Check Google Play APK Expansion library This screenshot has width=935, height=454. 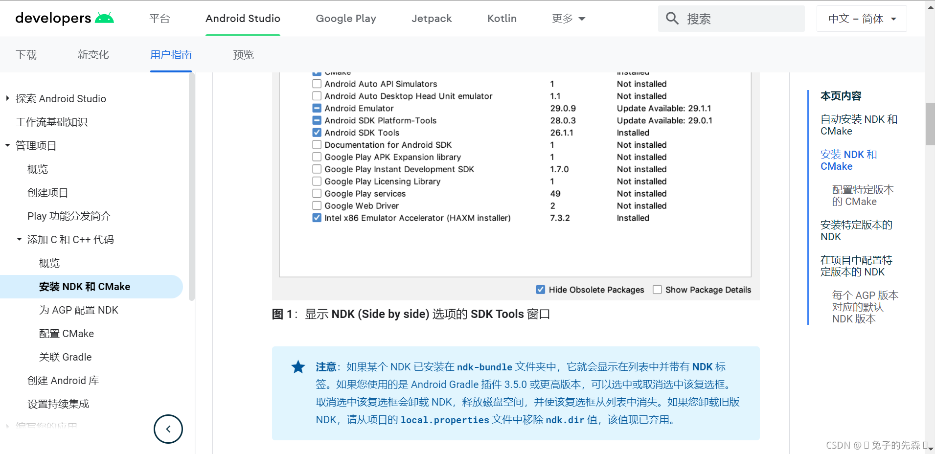click(x=317, y=157)
